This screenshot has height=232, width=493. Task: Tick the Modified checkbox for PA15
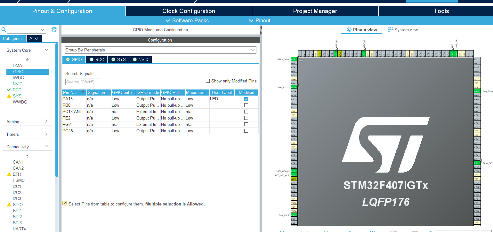(x=246, y=99)
